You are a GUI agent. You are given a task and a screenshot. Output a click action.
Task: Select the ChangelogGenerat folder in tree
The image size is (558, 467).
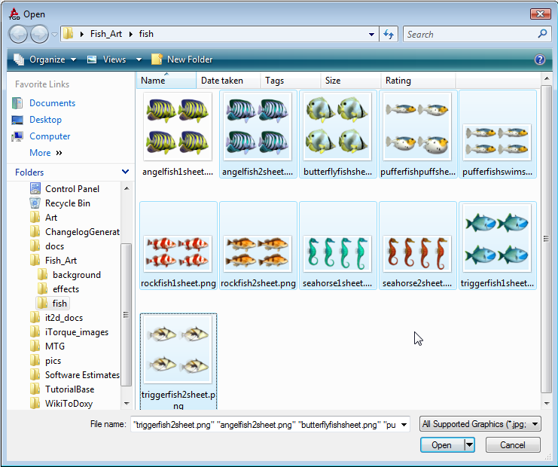click(75, 232)
